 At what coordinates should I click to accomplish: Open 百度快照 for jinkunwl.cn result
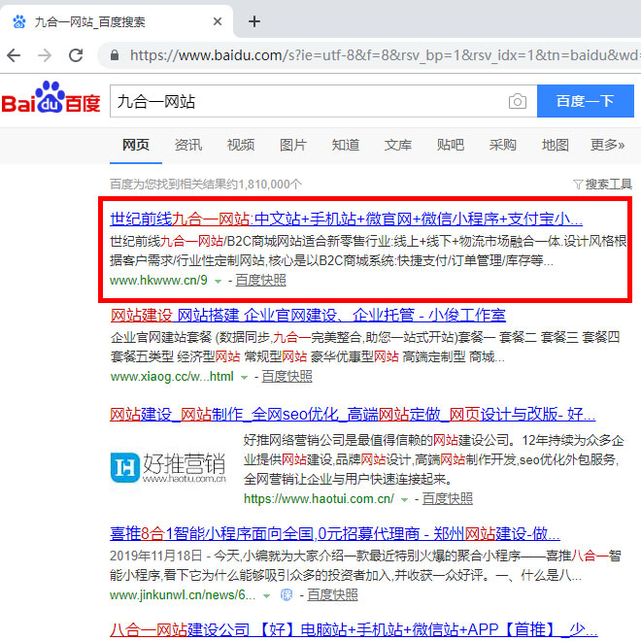coord(332,595)
